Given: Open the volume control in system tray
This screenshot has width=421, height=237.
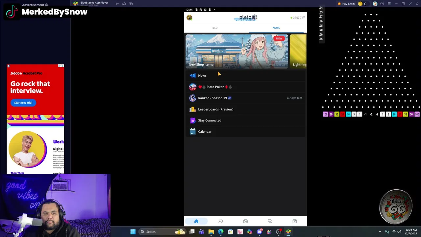Looking at the screenshot, I should [399, 232].
